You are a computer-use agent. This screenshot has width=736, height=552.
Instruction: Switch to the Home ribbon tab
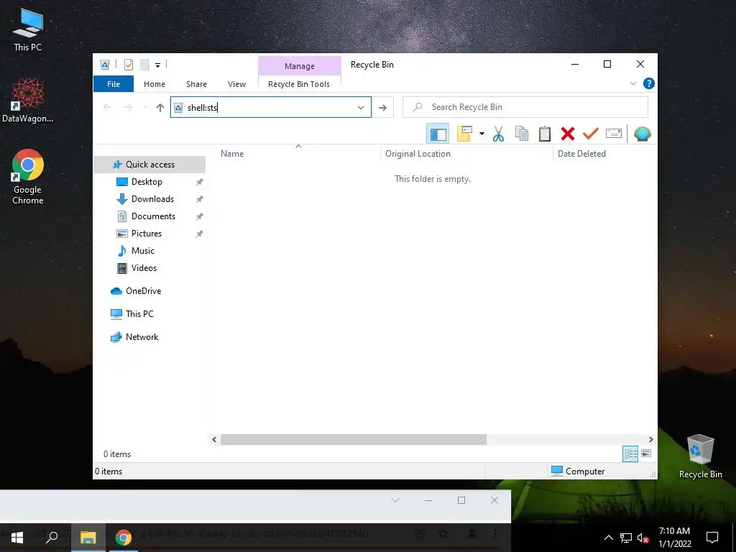(x=155, y=84)
